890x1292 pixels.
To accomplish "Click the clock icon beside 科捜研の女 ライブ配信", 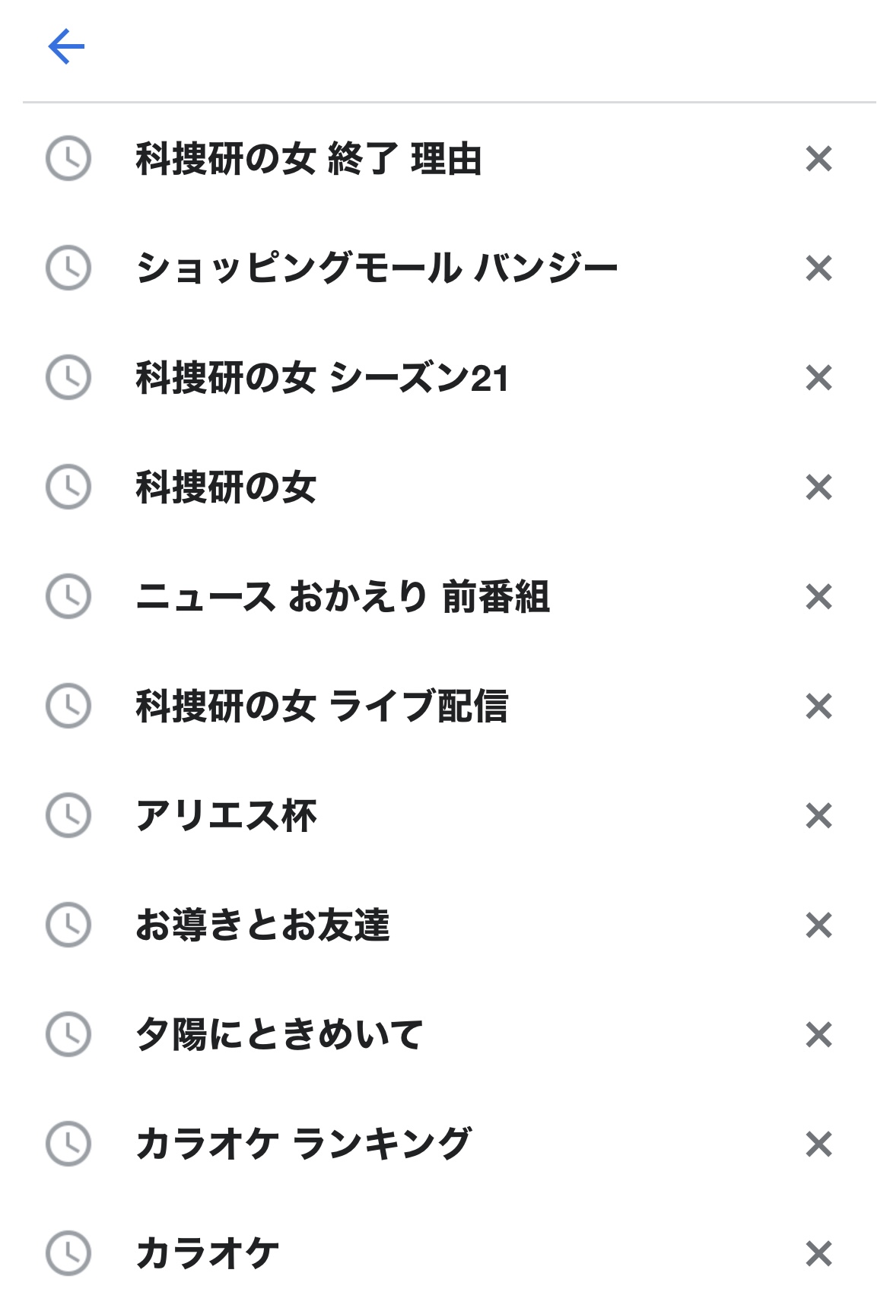I will (68, 706).
